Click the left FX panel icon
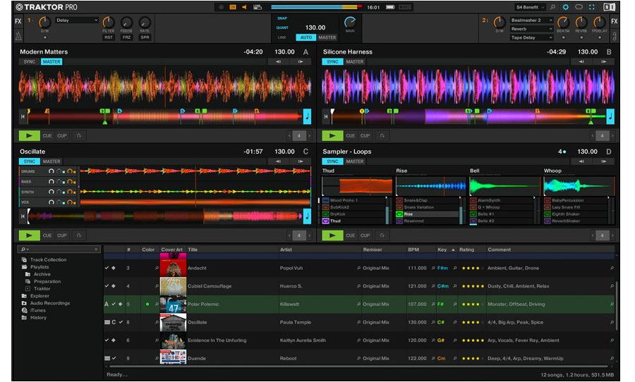The width and height of the screenshot is (635, 382). coord(18,21)
